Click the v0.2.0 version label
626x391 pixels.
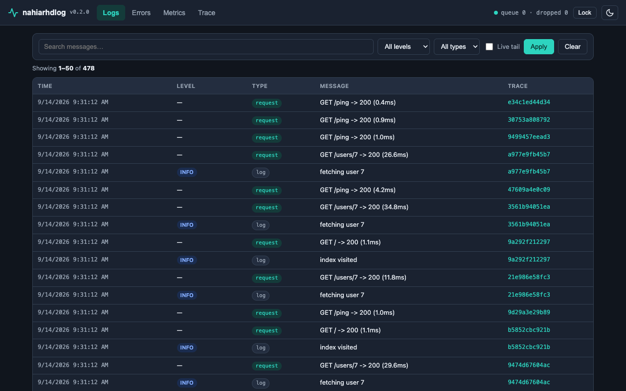79,12
